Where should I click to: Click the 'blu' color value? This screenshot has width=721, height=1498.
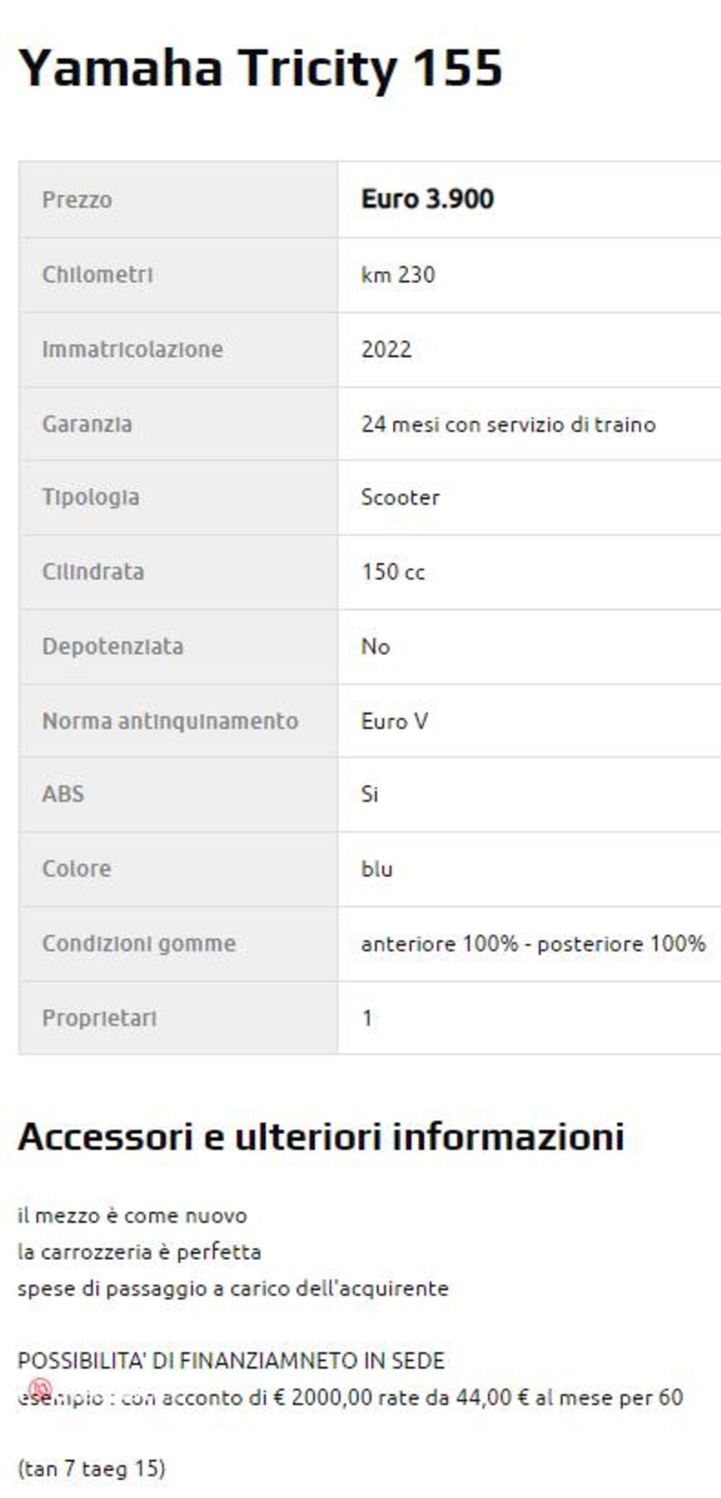tap(377, 869)
